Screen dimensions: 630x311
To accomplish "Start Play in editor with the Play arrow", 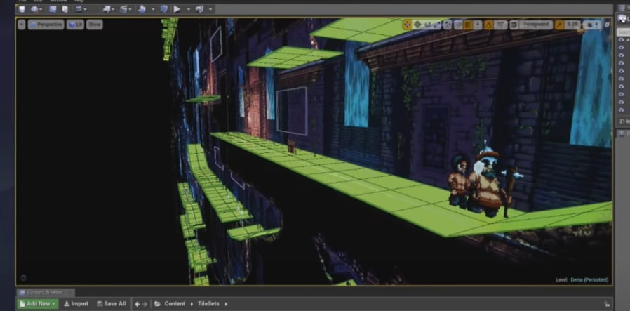I will 177,9.
